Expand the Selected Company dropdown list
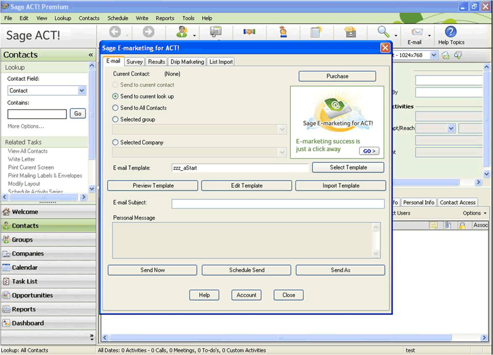 282,152
